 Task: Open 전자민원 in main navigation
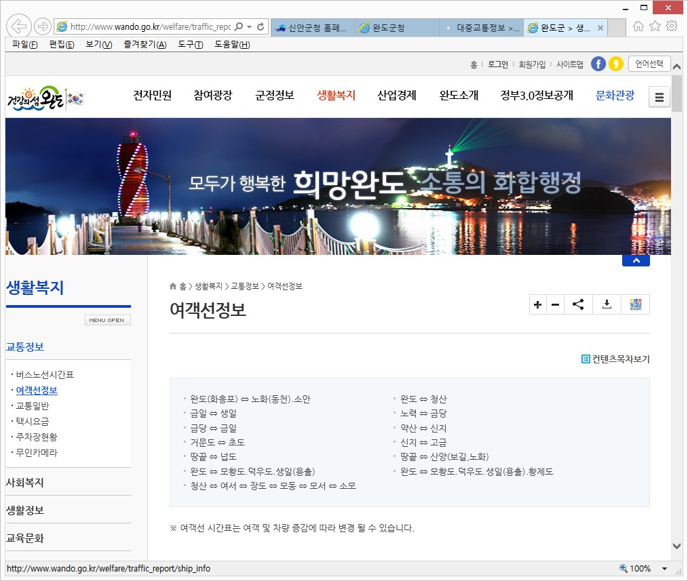tap(152, 95)
